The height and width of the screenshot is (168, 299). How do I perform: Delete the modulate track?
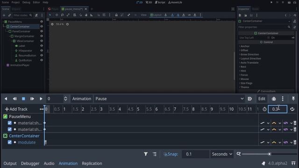(x=295, y=142)
